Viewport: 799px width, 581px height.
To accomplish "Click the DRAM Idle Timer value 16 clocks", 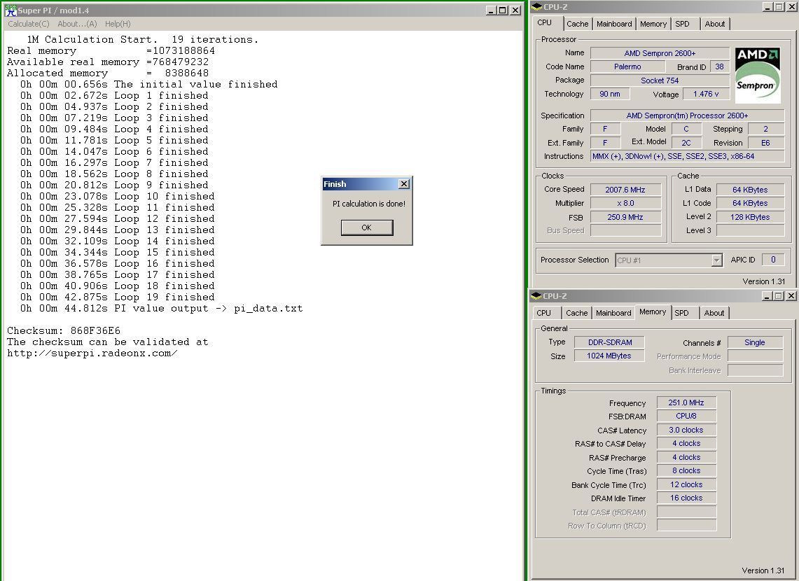I will 686,498.
